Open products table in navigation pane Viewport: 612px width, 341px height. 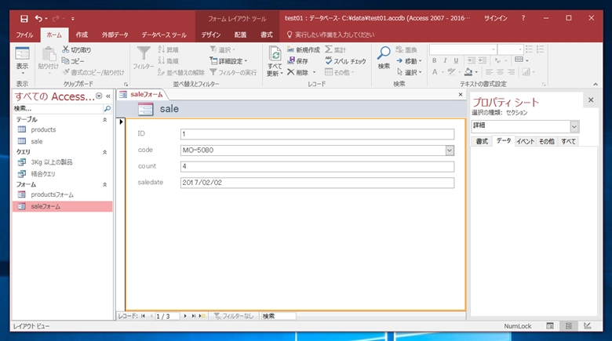[x=43, y=129]
